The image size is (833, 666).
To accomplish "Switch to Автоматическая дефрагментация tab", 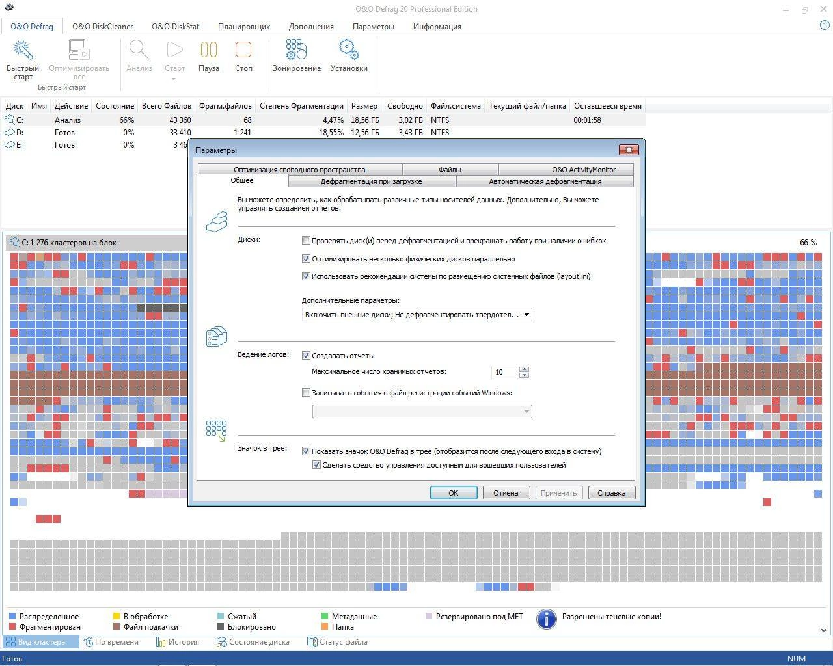I will [x=545, y=181].
